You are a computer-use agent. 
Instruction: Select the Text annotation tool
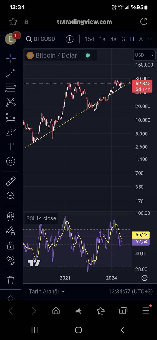tap(11, 146)
